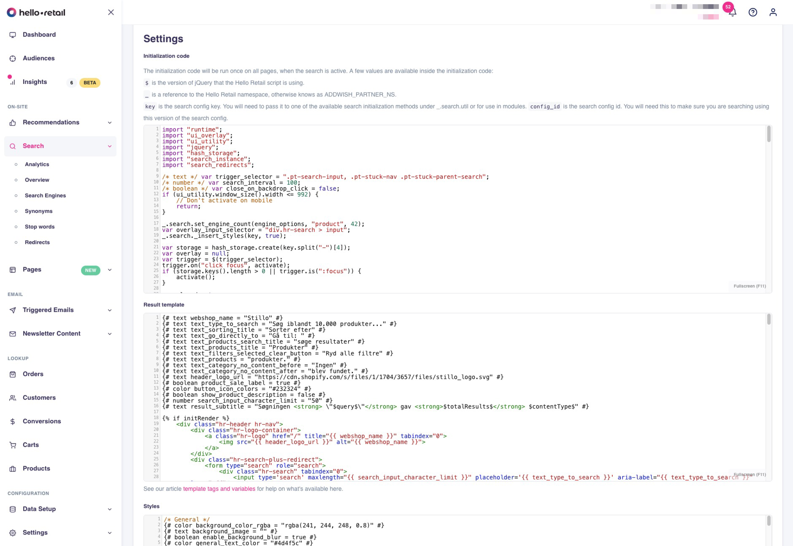The height and width of the screenshot is (546, 793).
Task: Fullscreen the Result template editor
Action: (x=750, y=475)
